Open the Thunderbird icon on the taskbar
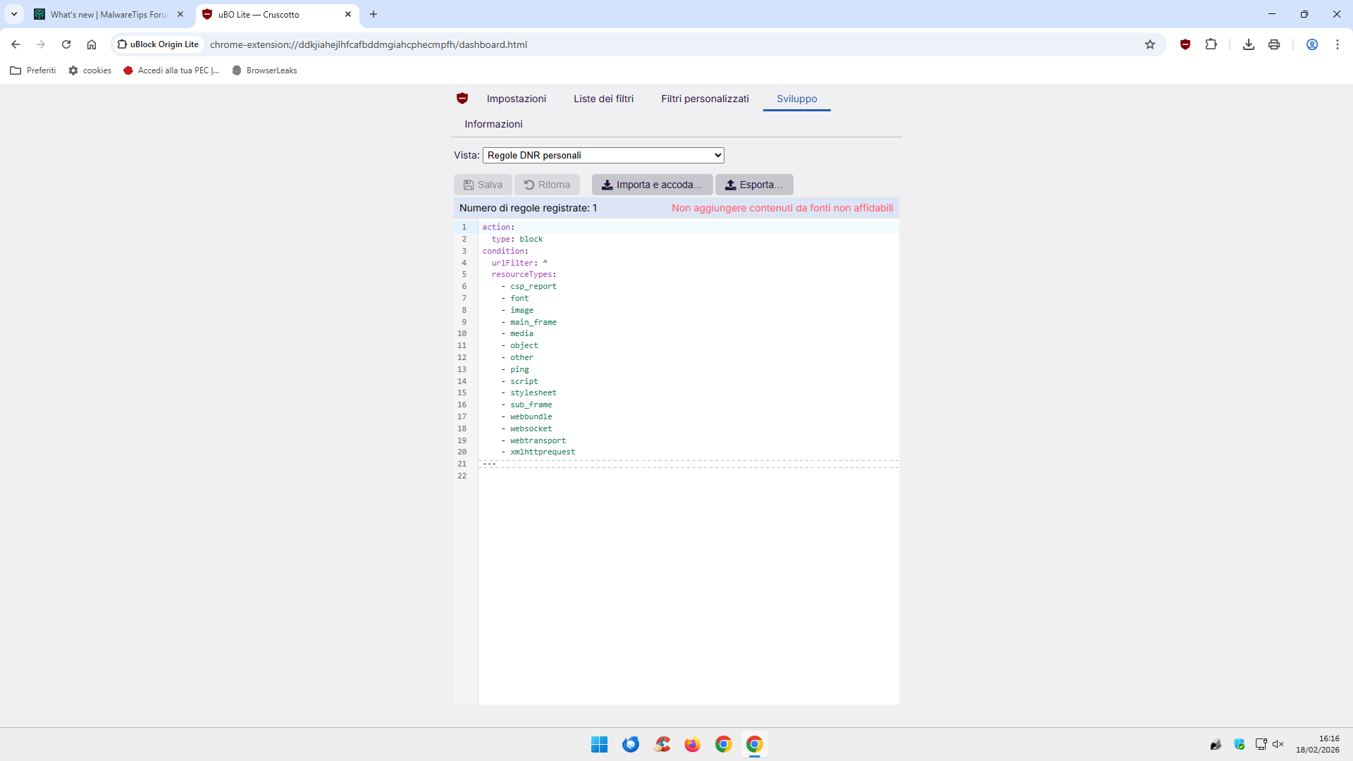This screenshot has height=761, width=1353. 631,744
